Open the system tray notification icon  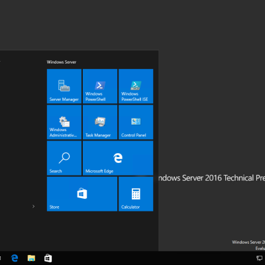point(259,258)
